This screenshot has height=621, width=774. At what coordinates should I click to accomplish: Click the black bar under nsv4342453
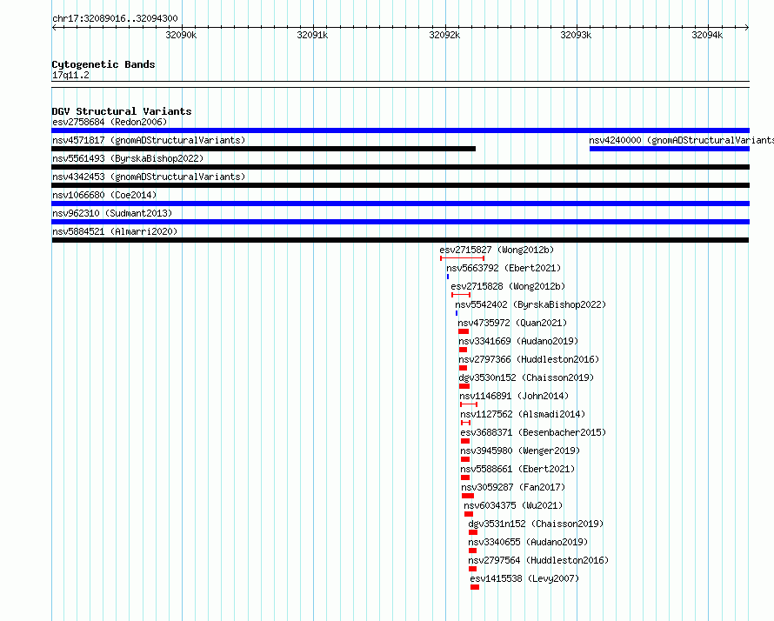pyautogui.click(x=400, y=185)
